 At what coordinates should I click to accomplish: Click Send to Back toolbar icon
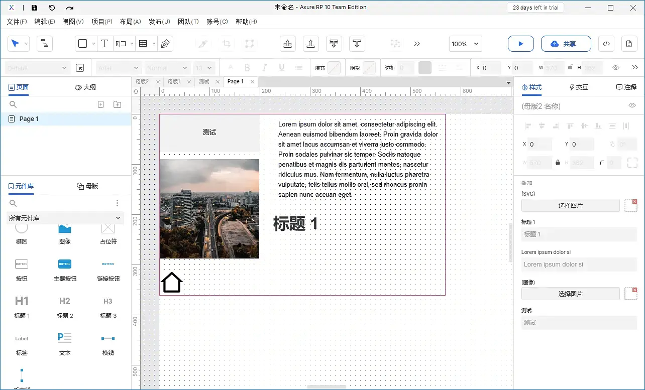point(334,44)
